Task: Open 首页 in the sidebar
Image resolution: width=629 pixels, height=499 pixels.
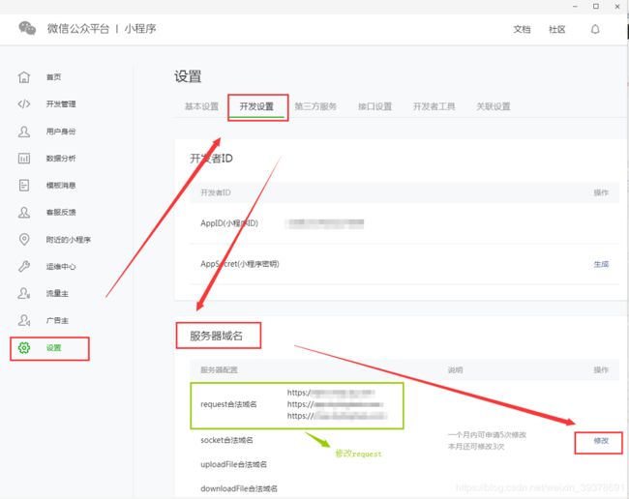Action: point(54,77)
